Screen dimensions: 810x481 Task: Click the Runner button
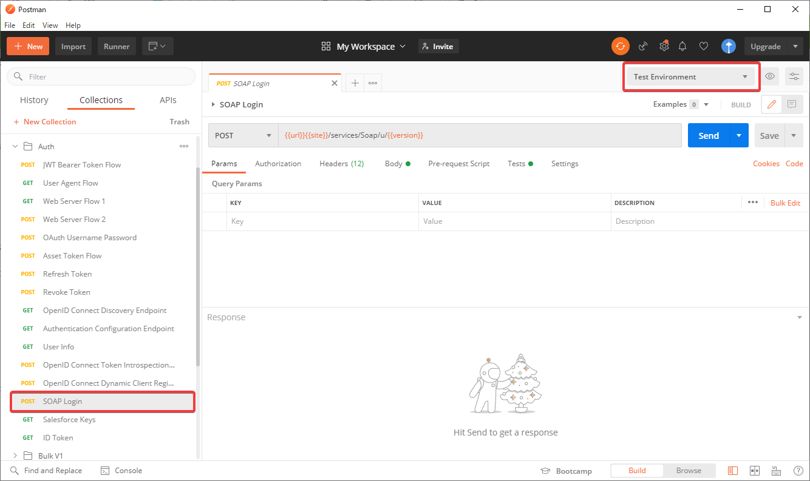tap(117, 46)
